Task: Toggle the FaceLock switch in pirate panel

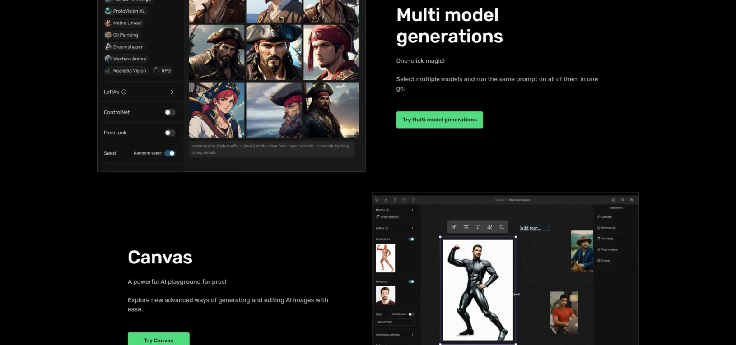Action: [170, 133]
